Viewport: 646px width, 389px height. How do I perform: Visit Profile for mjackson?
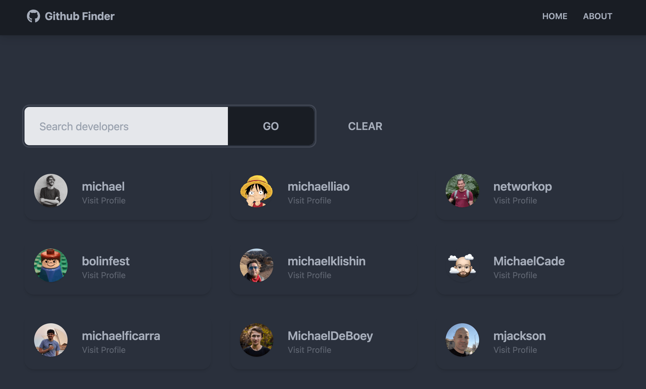[x=515, y=350]
